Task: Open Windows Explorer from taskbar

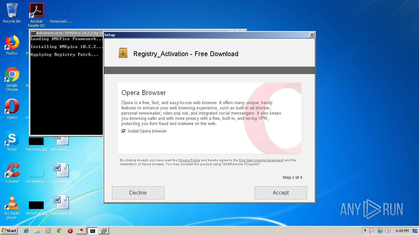Action: 37,231
